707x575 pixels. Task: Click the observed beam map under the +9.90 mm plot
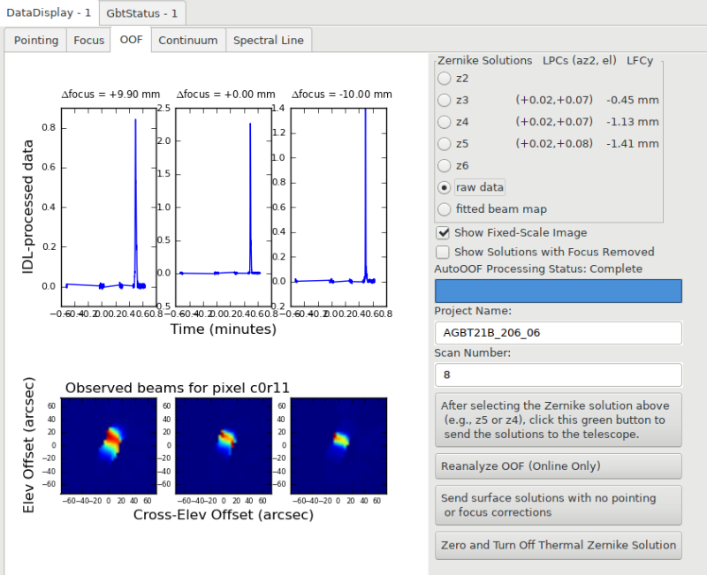(109, 446)
